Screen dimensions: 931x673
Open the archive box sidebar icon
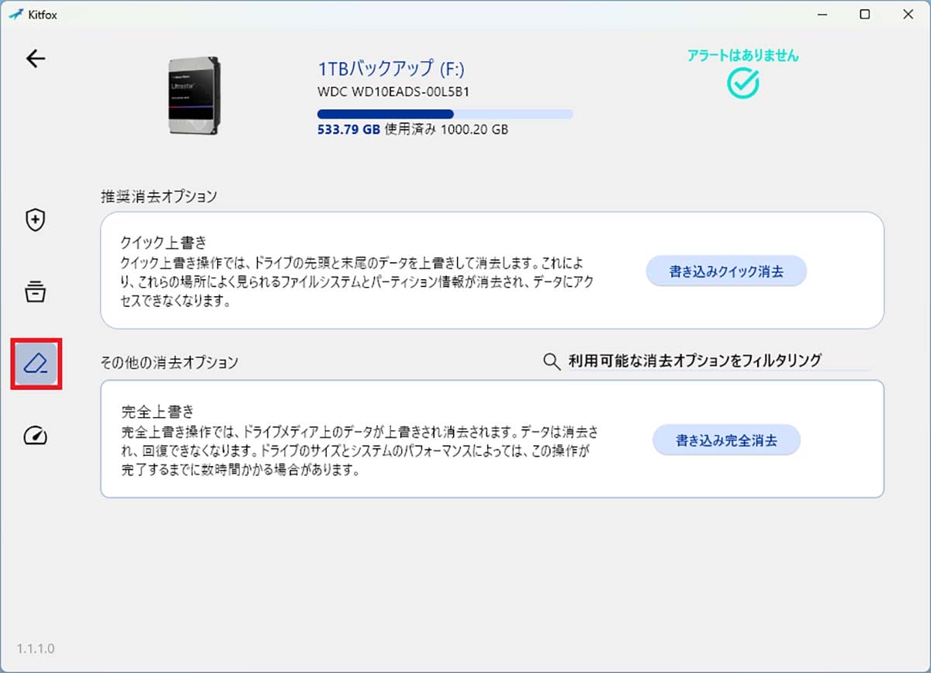tap(35, 292)
